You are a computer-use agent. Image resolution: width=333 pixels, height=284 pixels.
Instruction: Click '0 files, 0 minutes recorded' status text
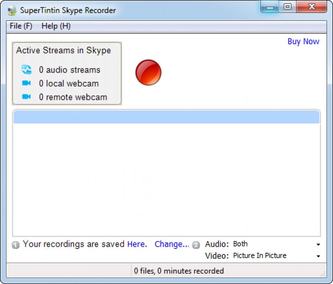[x=179, y=271]
